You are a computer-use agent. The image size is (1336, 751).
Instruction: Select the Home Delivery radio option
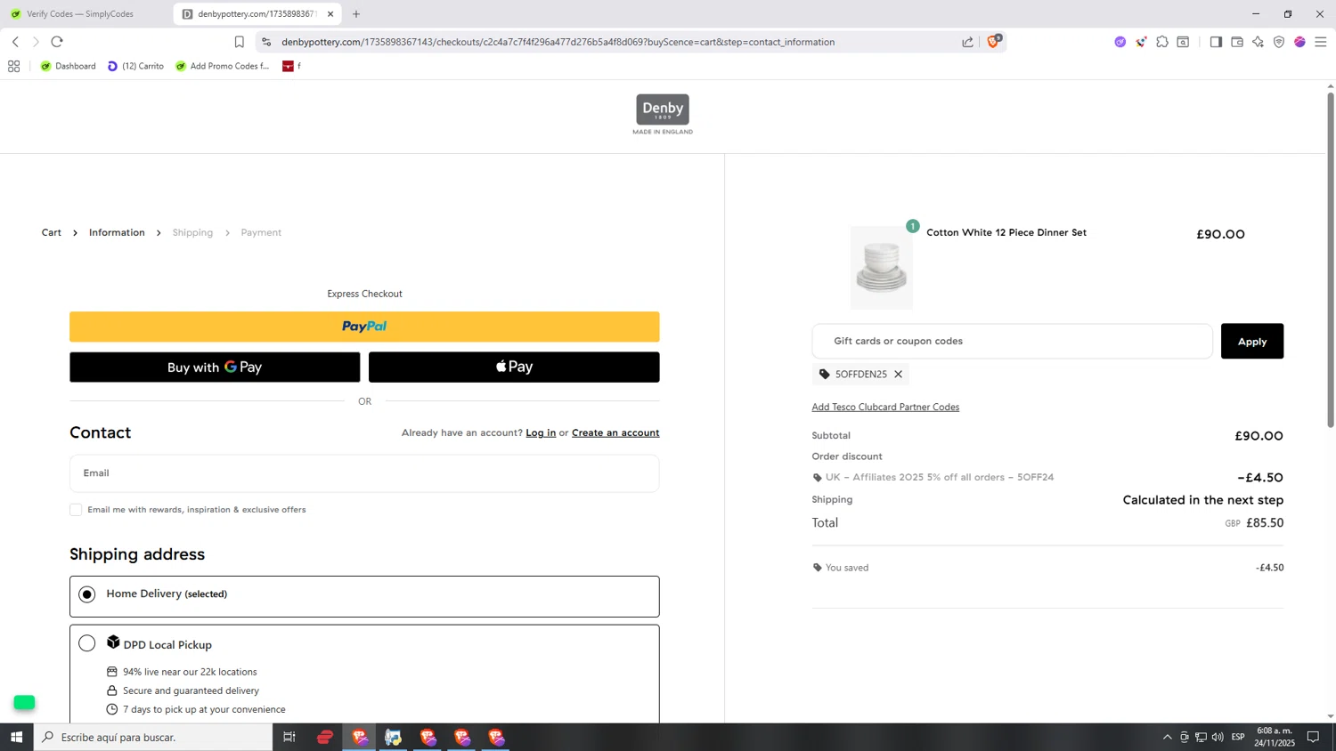pyautogui.click(x=86, y=594)
